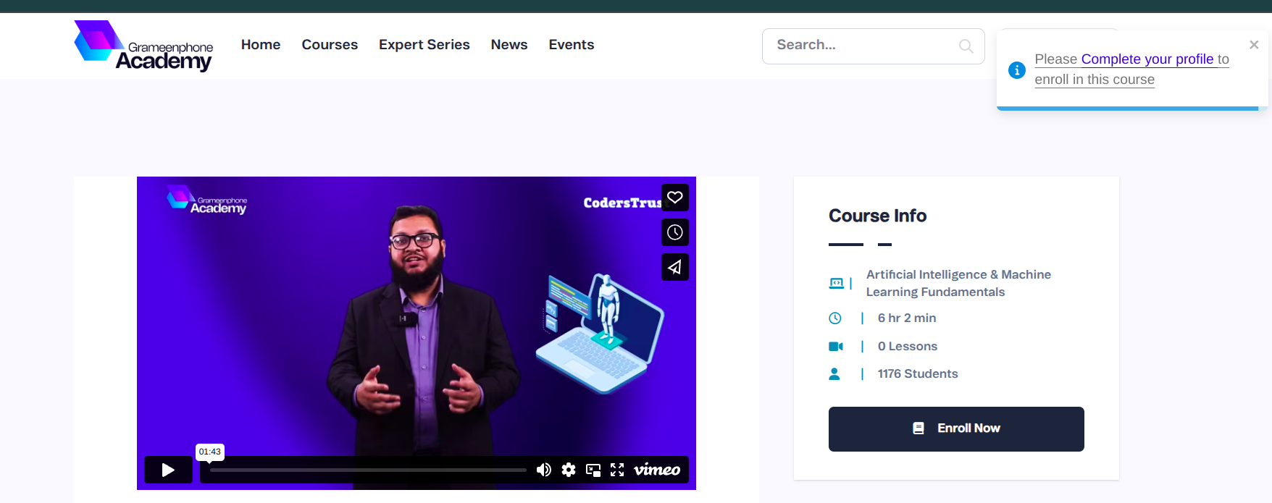Open video settings gear
Image resolution: width=1272 pixels, height=503 pixels.
click(x=569, y=470)
